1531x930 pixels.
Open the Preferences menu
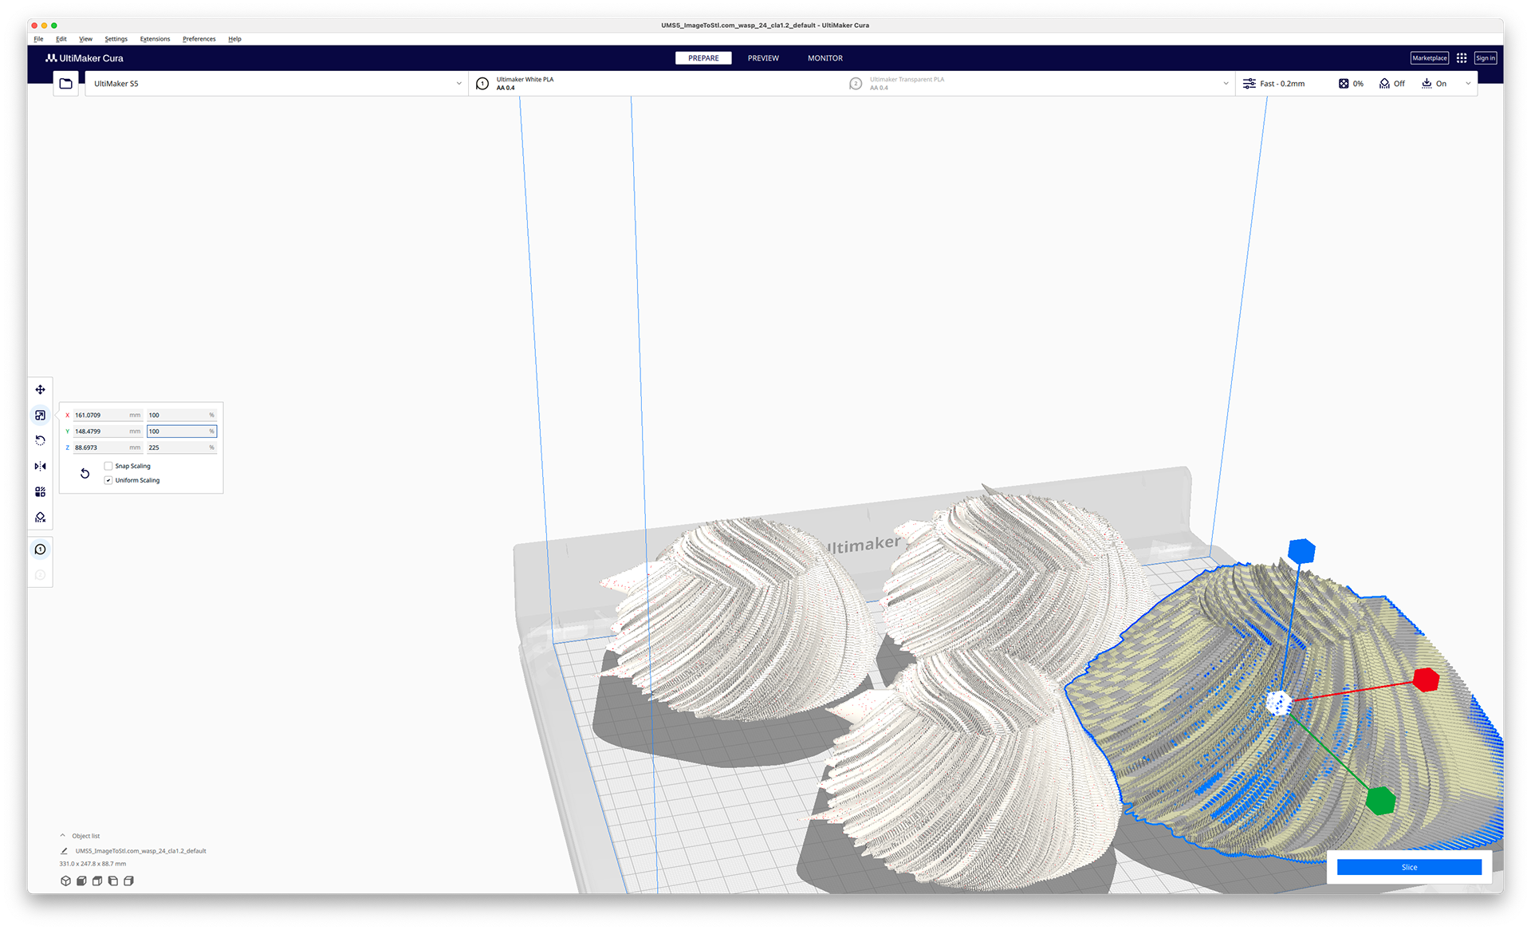click(x=199, y=39)
